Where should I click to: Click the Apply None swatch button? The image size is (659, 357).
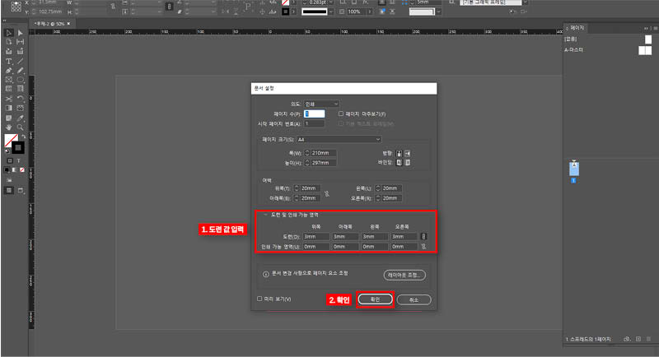22,170
